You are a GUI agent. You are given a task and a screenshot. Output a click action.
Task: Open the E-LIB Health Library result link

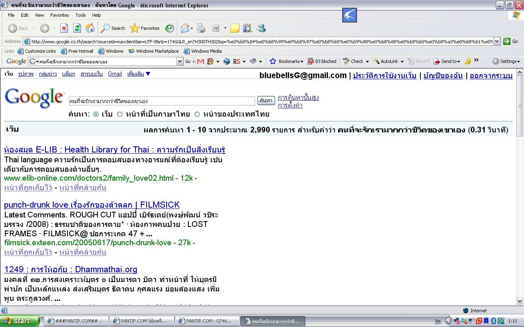pyautogui.click(x=115, y=150)
